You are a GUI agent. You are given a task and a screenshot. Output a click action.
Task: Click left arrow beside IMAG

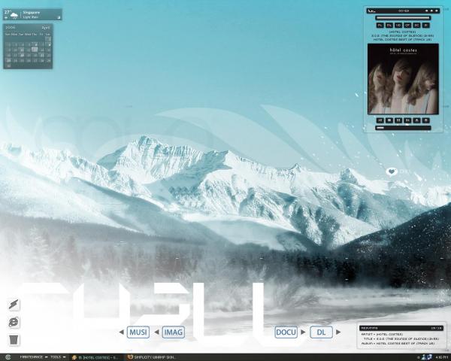pos(157,332)
